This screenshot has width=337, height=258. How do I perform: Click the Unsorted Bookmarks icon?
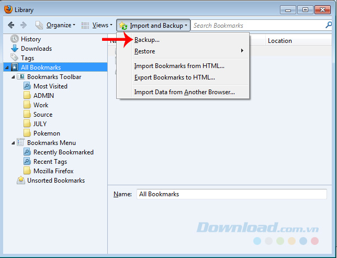tap(21, 180)
